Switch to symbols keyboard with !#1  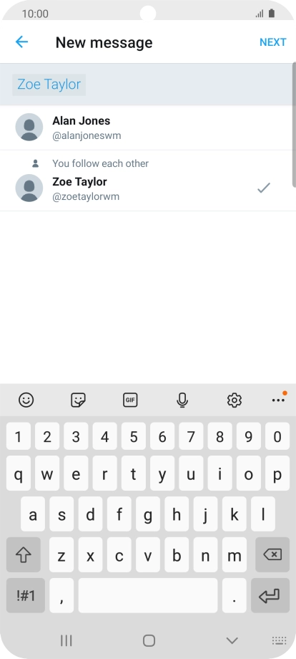(26, 595)
